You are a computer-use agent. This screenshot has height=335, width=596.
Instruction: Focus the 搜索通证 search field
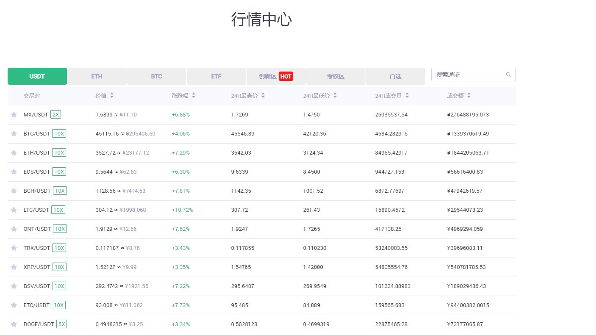474,75
